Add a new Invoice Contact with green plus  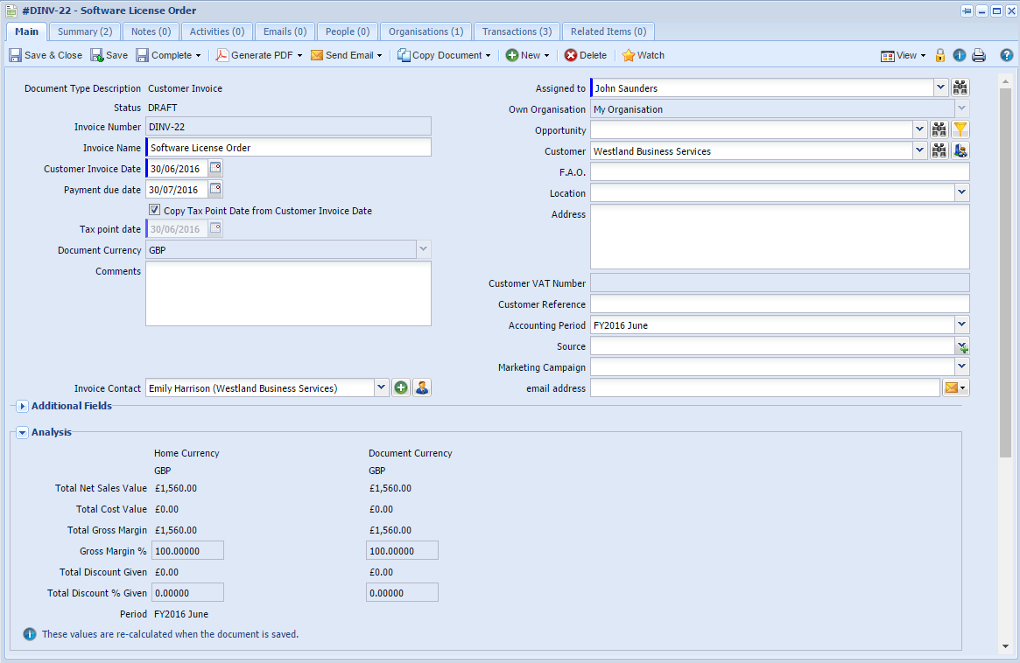coord(401,388)
